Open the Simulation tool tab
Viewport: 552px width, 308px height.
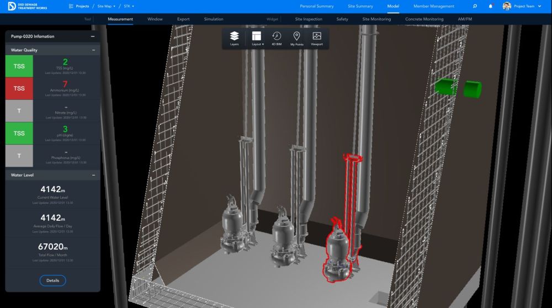[x=214, y=19]
